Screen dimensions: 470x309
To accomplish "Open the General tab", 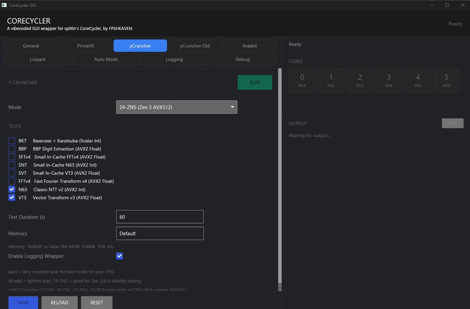I will coord(31,46).
